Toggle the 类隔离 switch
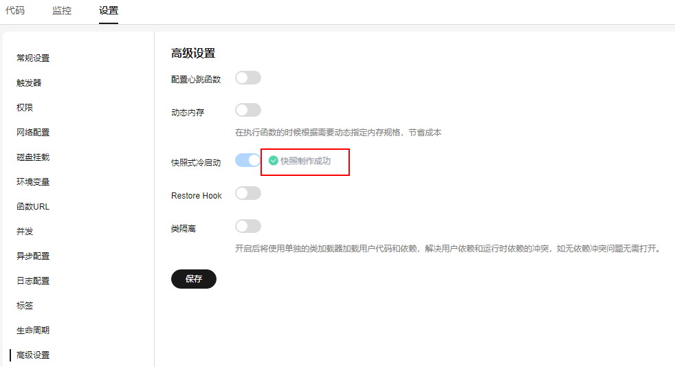 (248, 226)
